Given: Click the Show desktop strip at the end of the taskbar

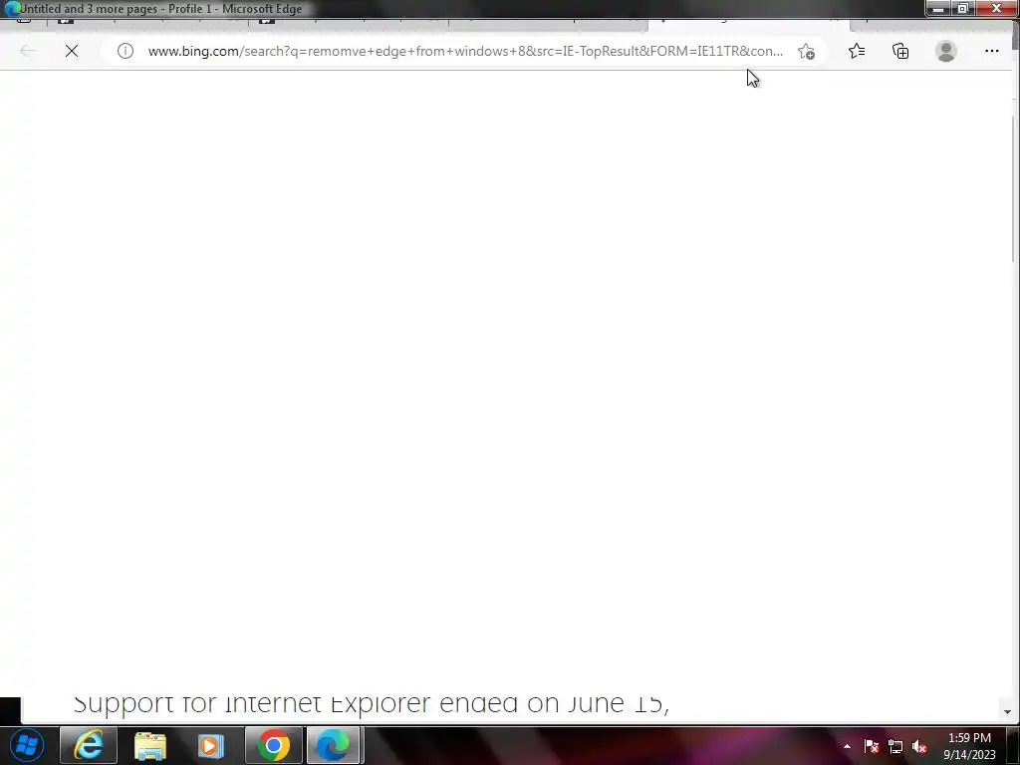Looking at the screenshot, I should pos(1014,745).
